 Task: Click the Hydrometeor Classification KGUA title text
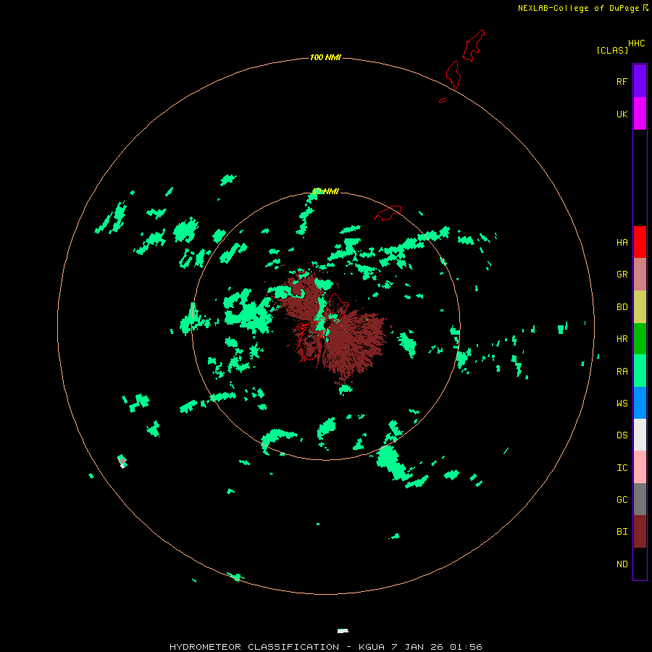(325, 647)
